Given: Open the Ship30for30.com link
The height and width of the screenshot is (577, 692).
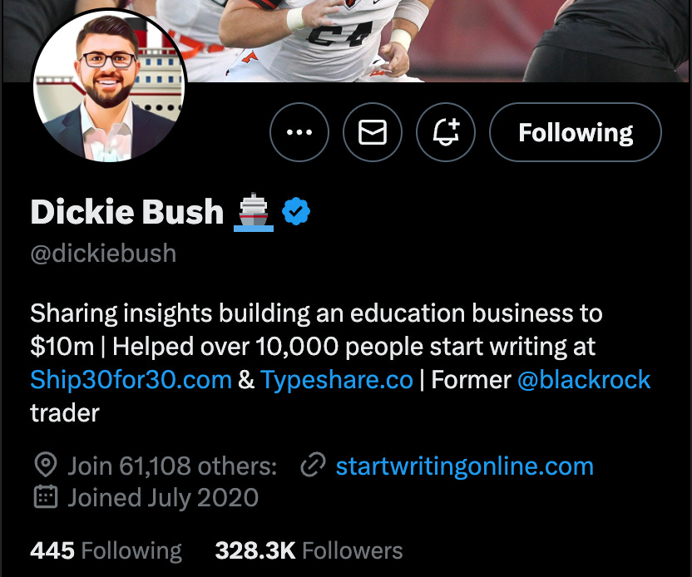Looking at the screenshot, I should (131, 380).
